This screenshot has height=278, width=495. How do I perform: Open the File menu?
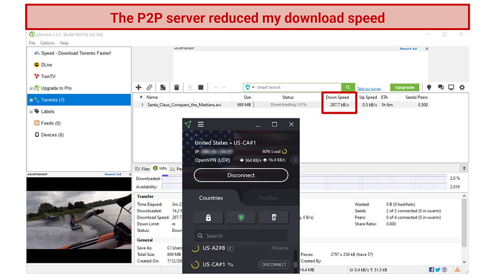32,43
